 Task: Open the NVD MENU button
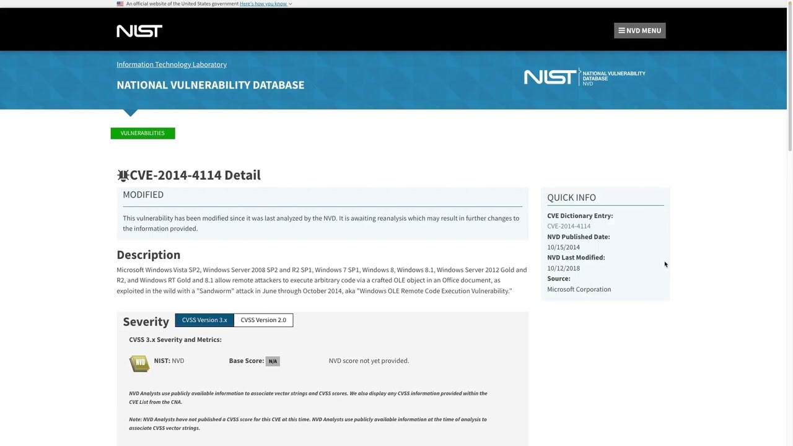coord(640,30)
